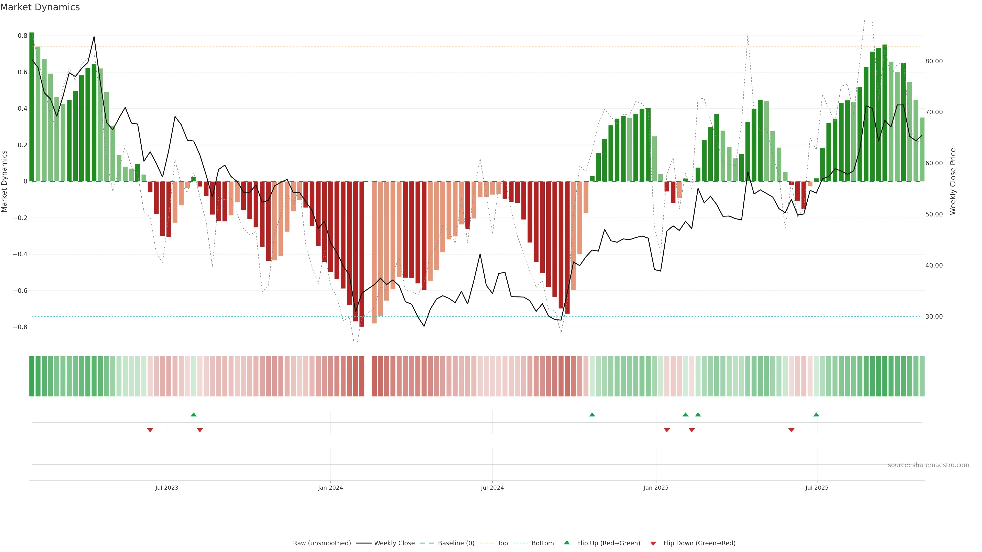Screen dimensions: 982x552
Task: Toggle the Top legend entry
Action: pos(503,543)
